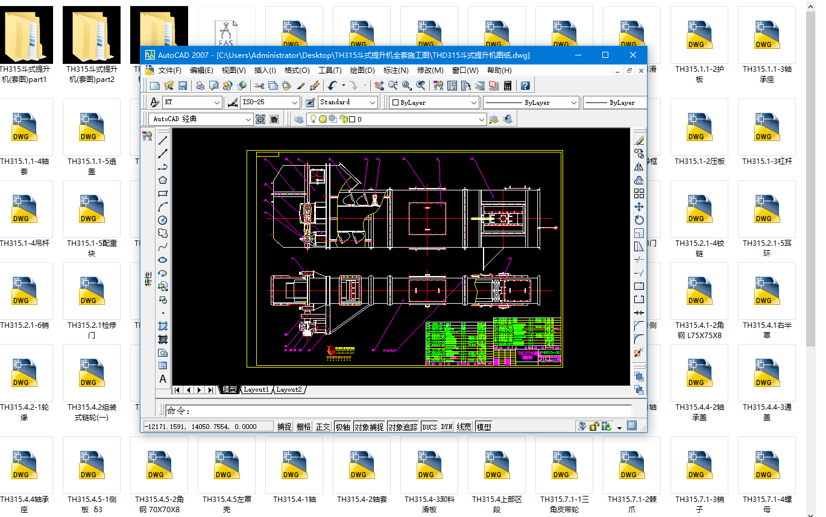Select the Erase modify tool
The height and width of the screenshot is (517, 826).
tap(639, 140)
